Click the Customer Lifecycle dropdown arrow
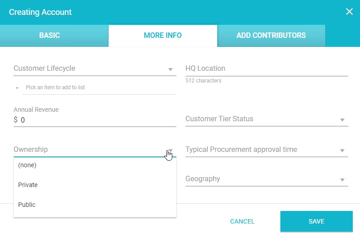The width and height of the screenshot is (360, 238). coord(171,69)
